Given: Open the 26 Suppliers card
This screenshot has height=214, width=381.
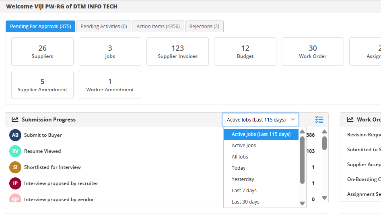Looking at the screenshot, I should pyautogui.click(x=42, y=51).
